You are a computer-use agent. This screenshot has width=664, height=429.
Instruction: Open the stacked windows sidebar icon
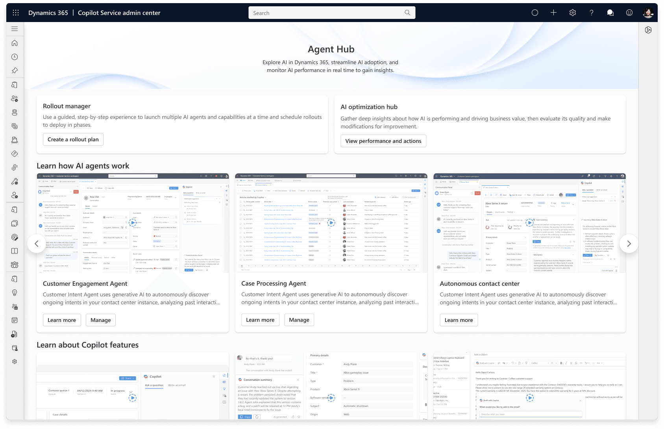(15, 223)
